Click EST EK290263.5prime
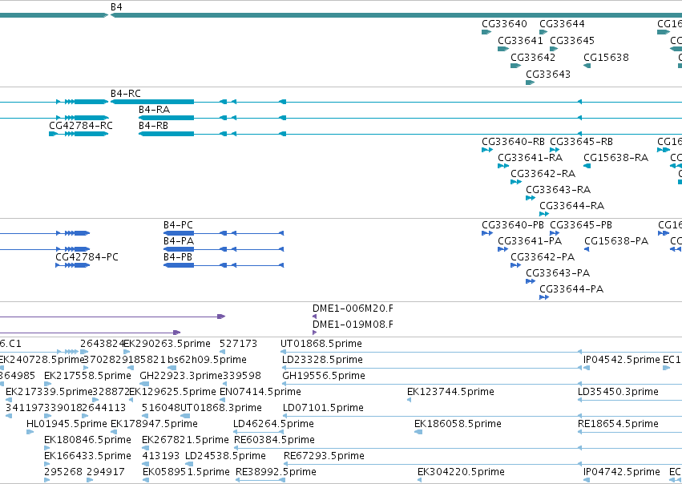This screenshot has height=484, width=682. 167,344
